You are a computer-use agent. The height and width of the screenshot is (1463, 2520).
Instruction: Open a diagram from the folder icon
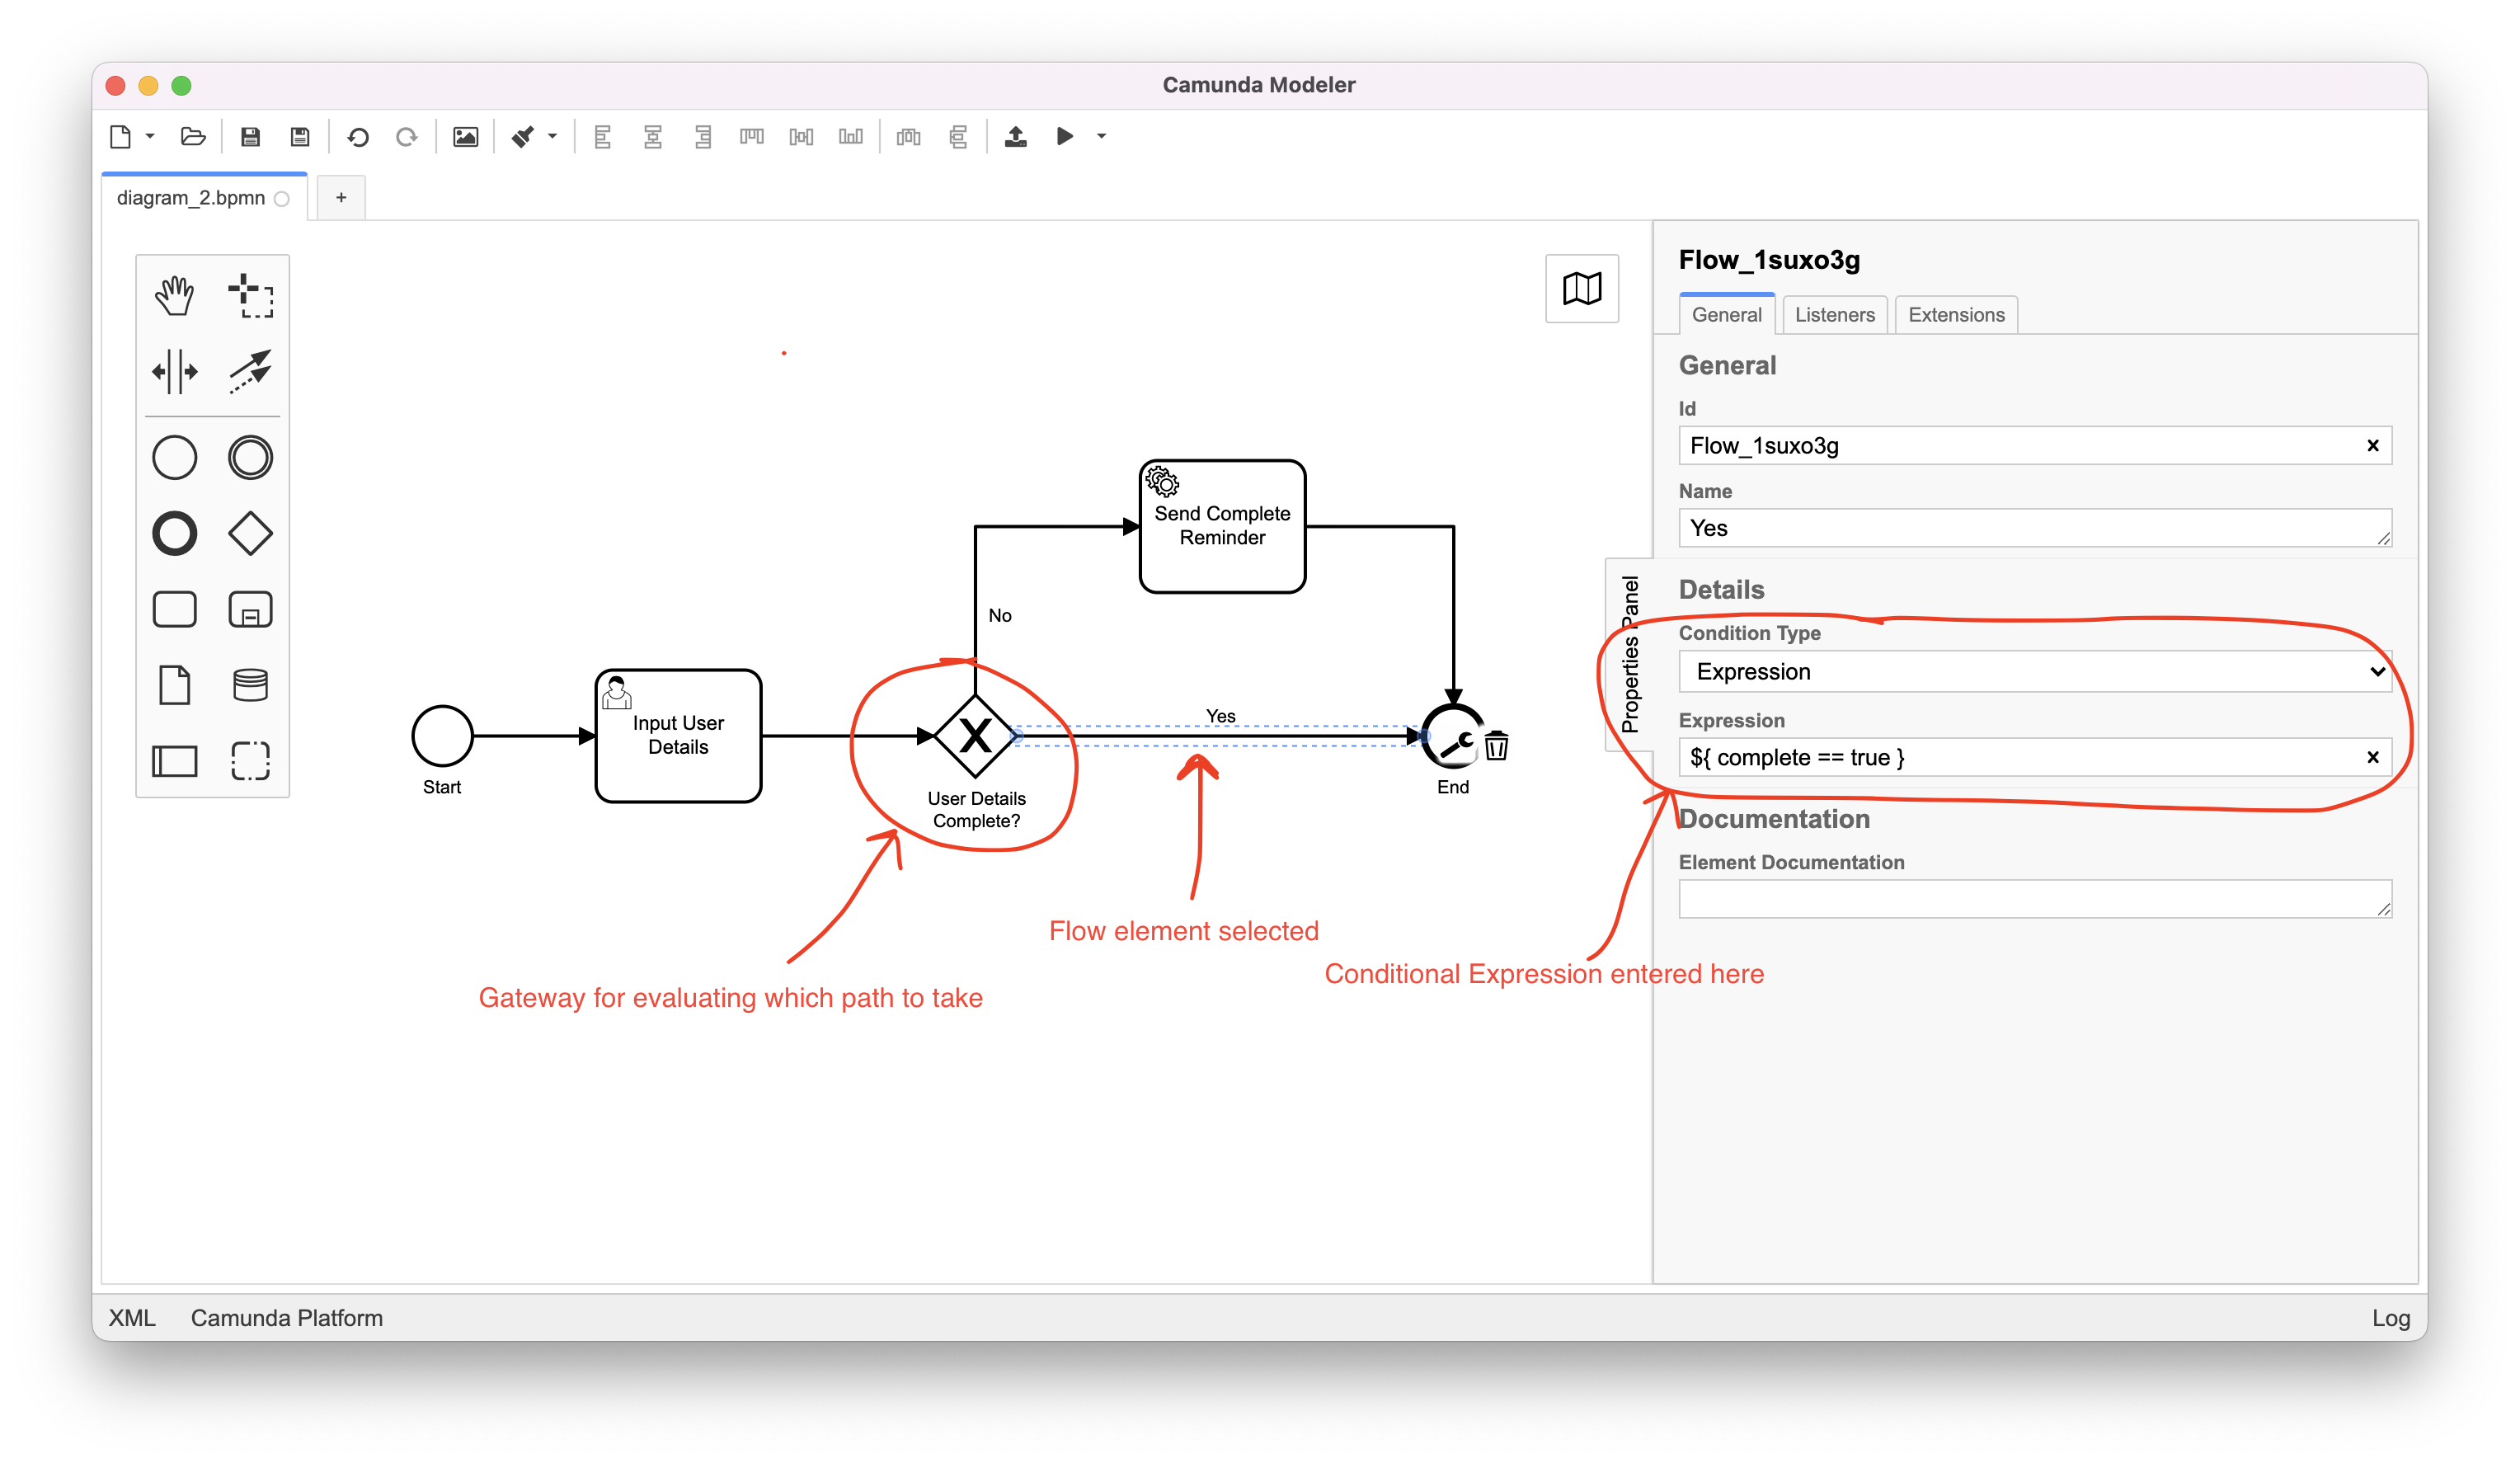(x=193, y=136)
